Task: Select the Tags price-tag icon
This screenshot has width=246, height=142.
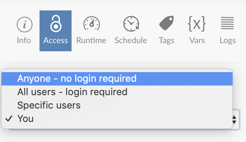Action: pos(167,23)
